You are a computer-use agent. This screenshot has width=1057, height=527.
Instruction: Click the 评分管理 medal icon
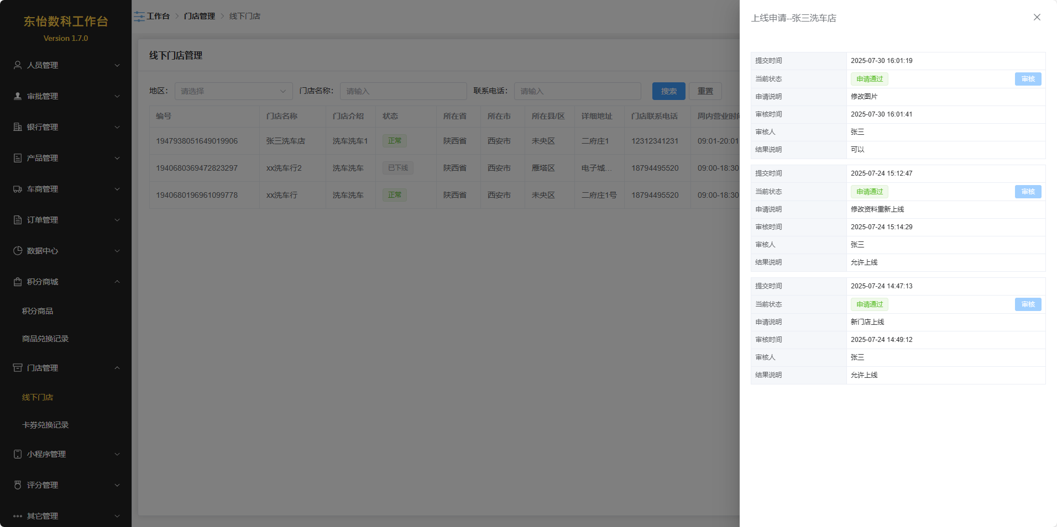pos(18,485)
